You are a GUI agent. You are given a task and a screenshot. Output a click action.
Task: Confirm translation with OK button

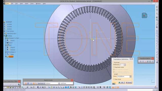click(x=121, y=82)
